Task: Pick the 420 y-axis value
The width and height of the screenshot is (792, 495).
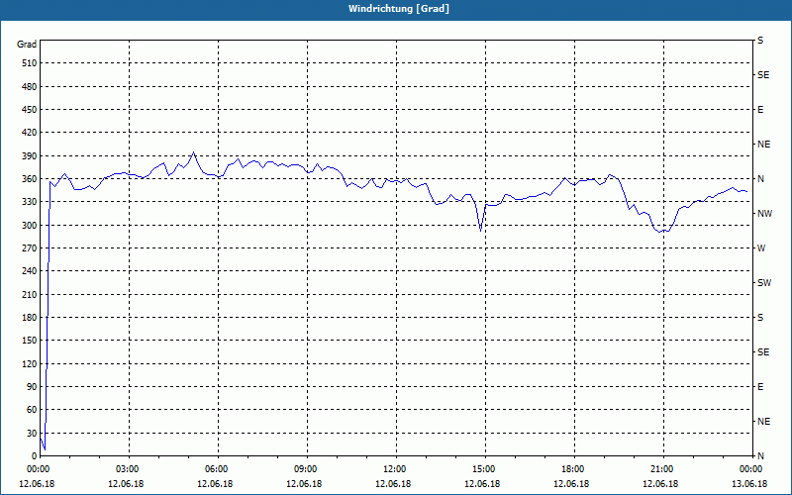Action: (30, 133)
